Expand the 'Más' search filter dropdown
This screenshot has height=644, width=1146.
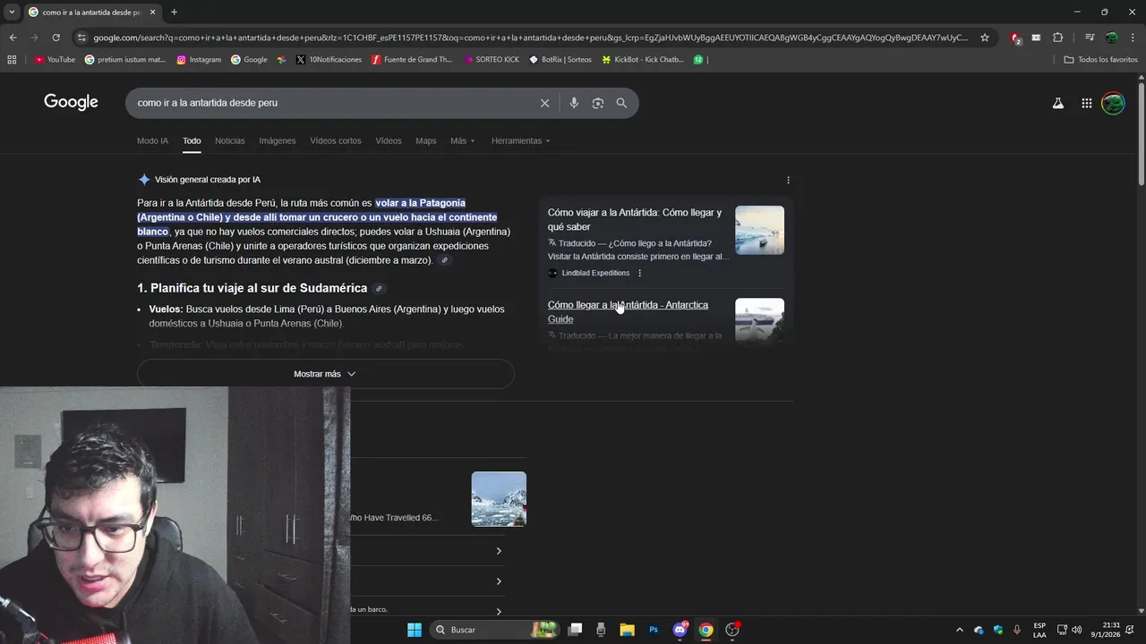463,140
